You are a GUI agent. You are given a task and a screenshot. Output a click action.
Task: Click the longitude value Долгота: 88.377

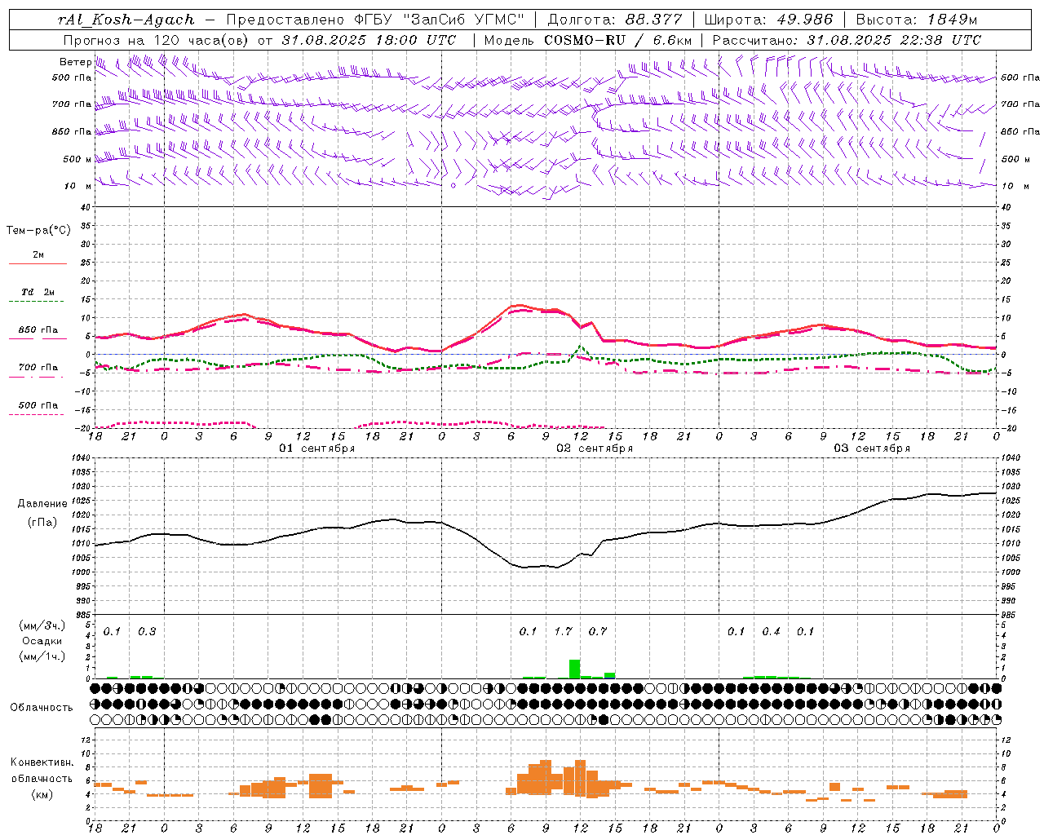615,20
